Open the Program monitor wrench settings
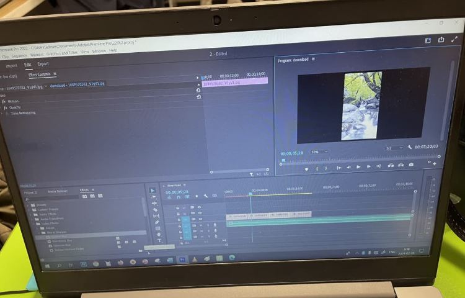 coord(410,148)
